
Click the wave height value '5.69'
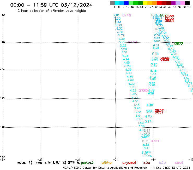(x=165, y=36)
